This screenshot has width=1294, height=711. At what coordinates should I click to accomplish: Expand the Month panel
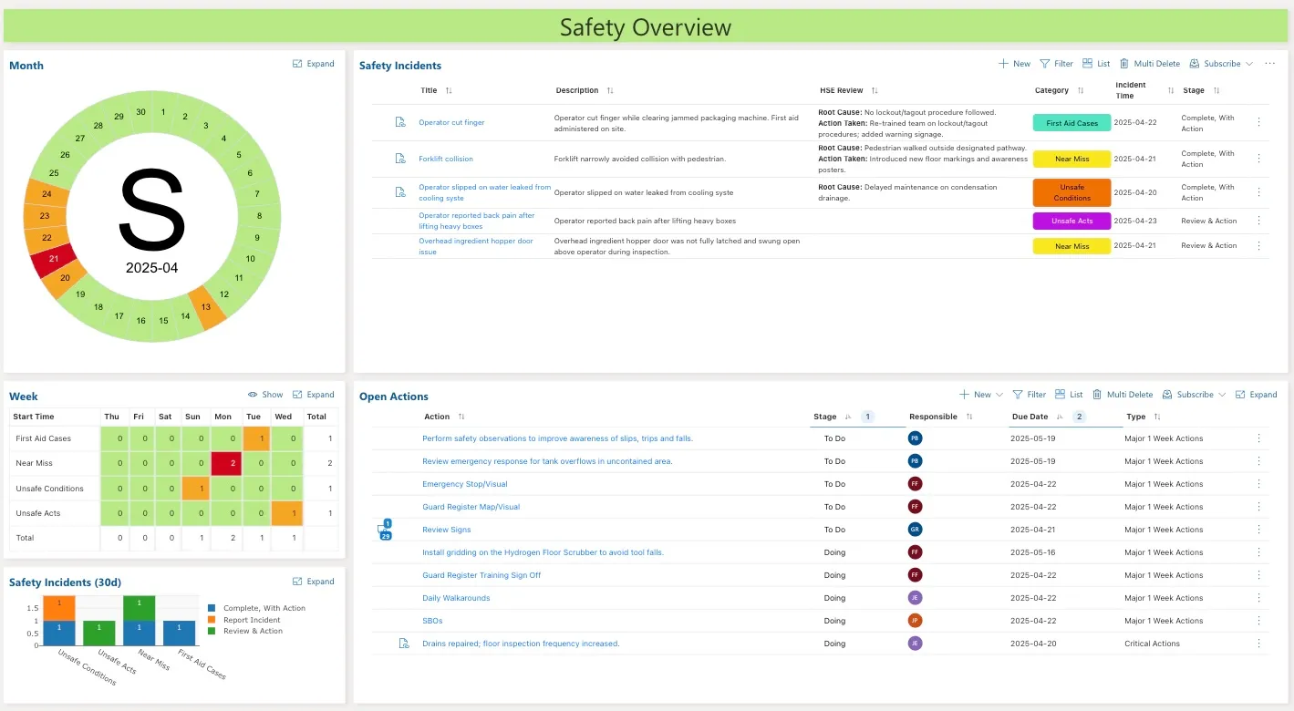coord(313,64)
